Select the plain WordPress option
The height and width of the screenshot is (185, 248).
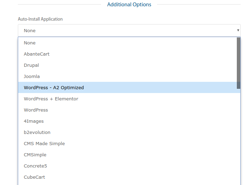[x=36, y=110]
